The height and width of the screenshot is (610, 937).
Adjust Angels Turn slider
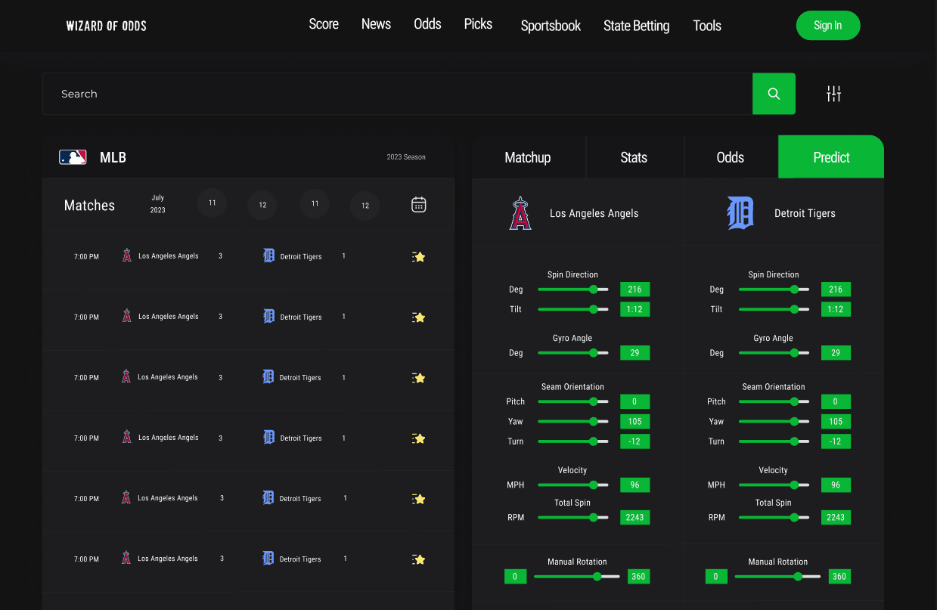(x=573, y=441)
